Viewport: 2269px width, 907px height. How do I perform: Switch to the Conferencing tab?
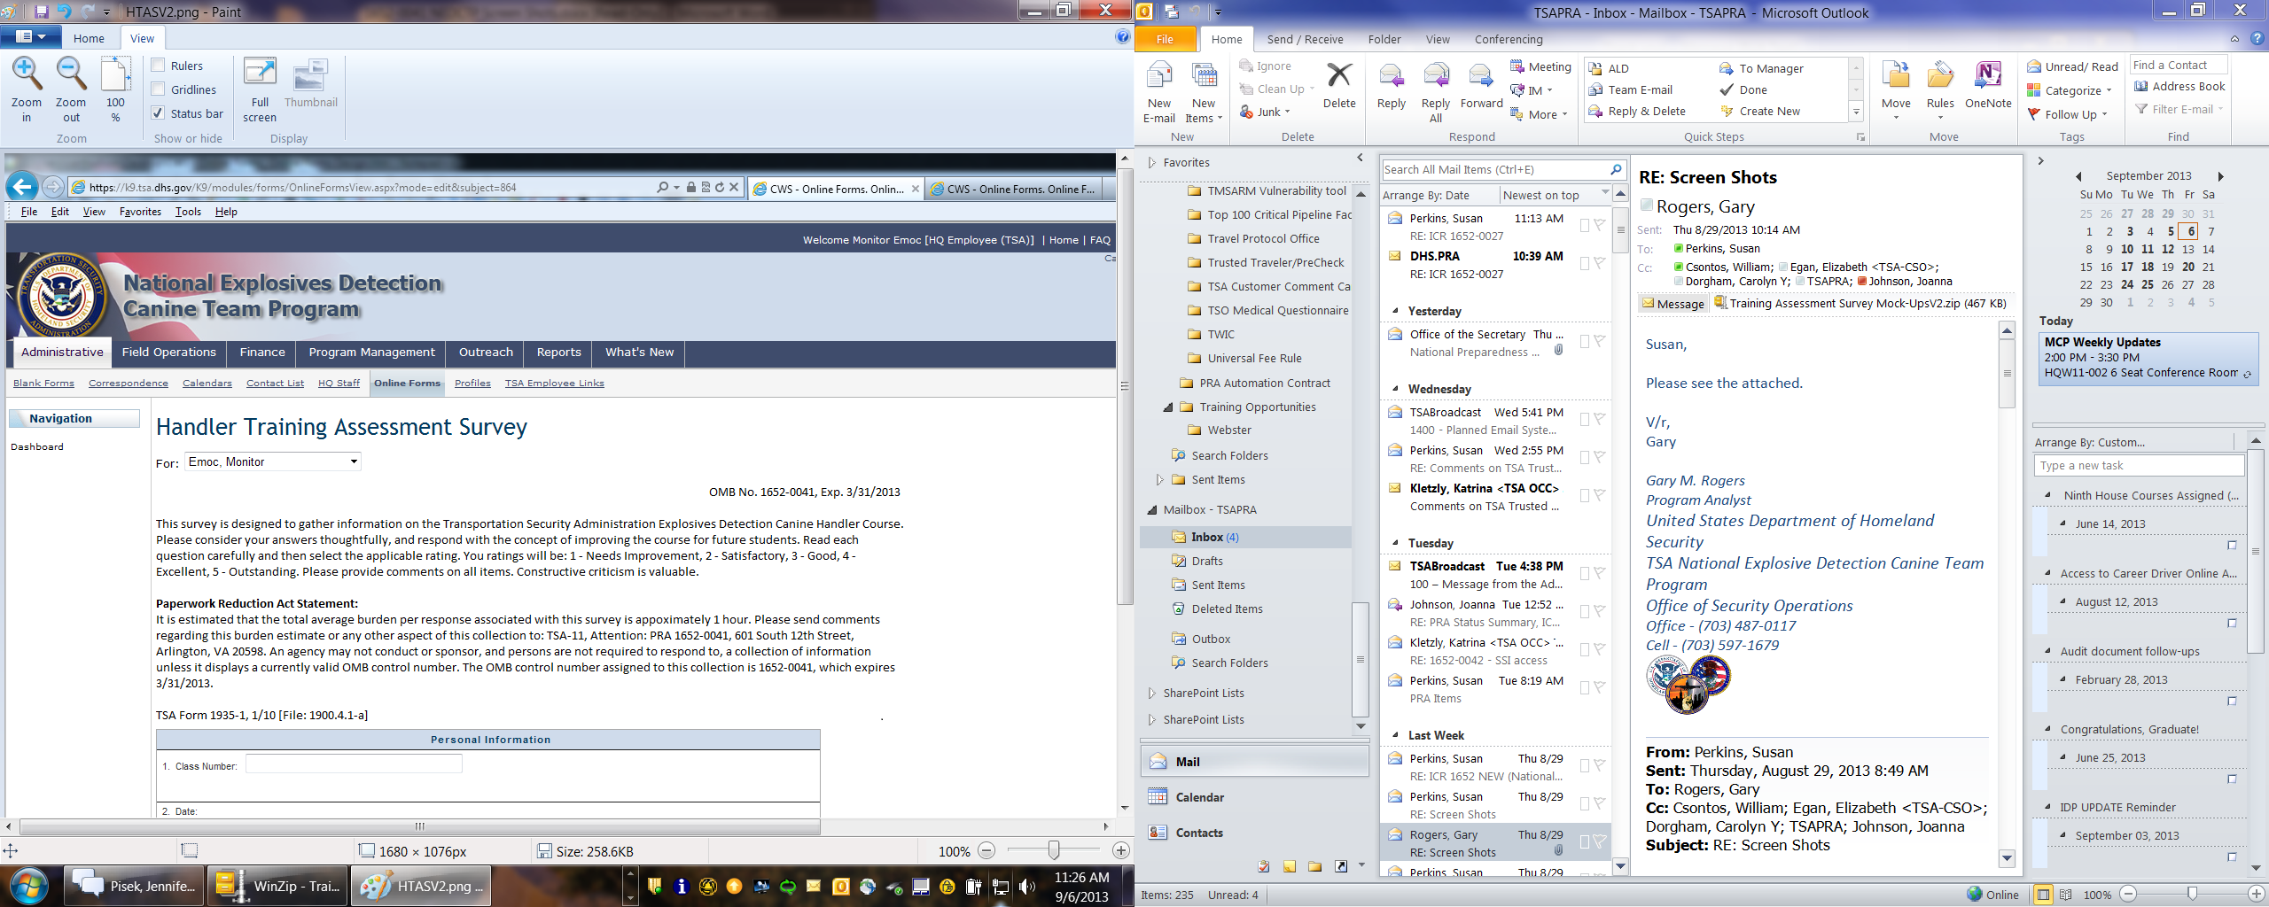[x=1509, y=39]
